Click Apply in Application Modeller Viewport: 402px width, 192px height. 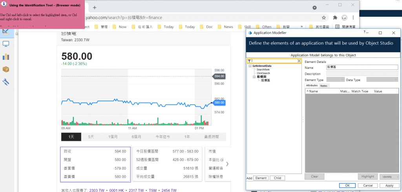(389, 186)
